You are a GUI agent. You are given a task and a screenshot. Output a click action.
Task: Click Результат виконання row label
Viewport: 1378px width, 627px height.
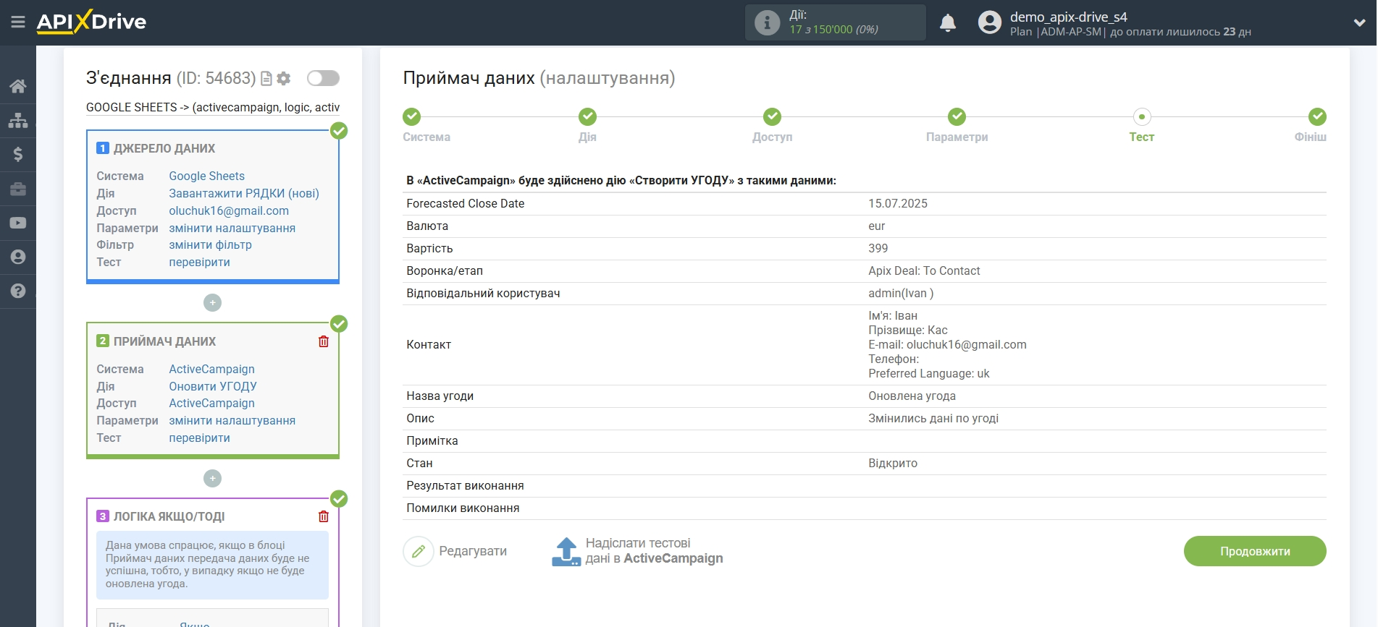[x=465, y=485]
